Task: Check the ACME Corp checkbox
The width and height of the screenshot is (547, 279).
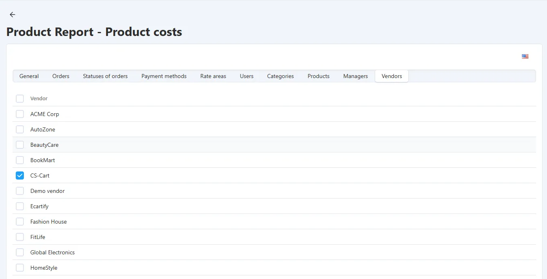Action: [x=20, y=114]
